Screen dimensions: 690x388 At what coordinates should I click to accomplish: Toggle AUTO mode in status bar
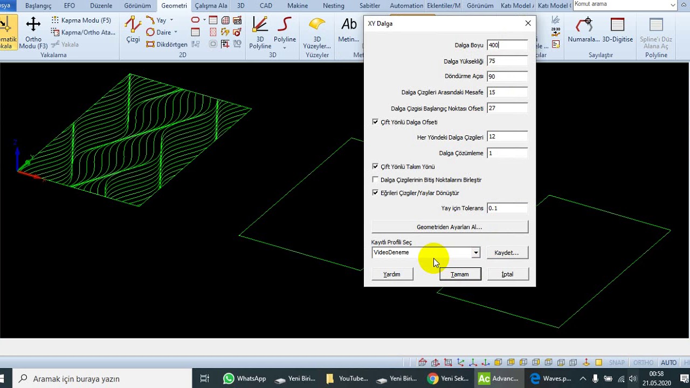pos(668,363)
